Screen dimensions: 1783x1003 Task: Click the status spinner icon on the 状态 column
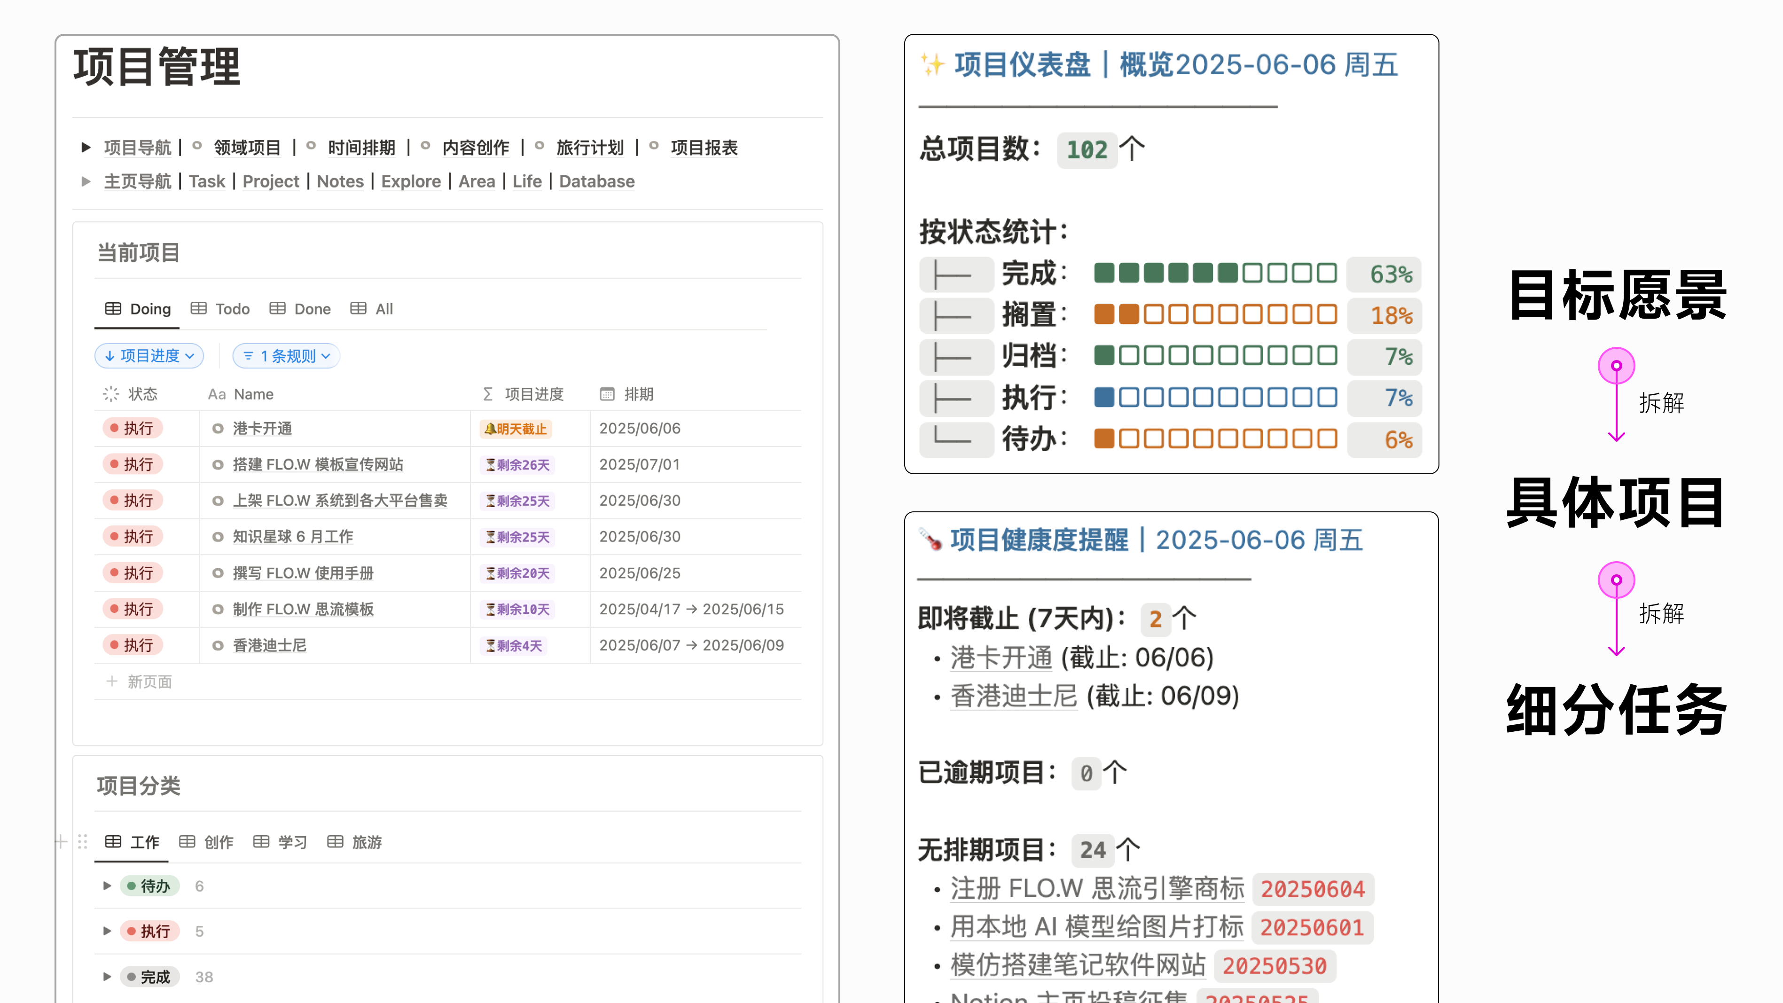pos(111,394)
